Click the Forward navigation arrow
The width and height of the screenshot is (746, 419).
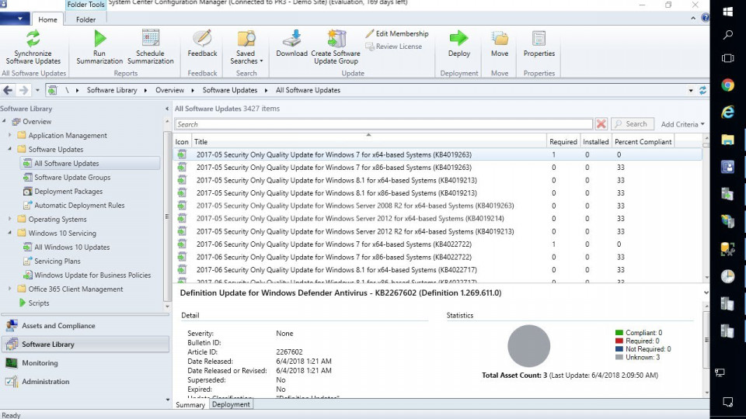pyautogui.click(x=23, y=90)
